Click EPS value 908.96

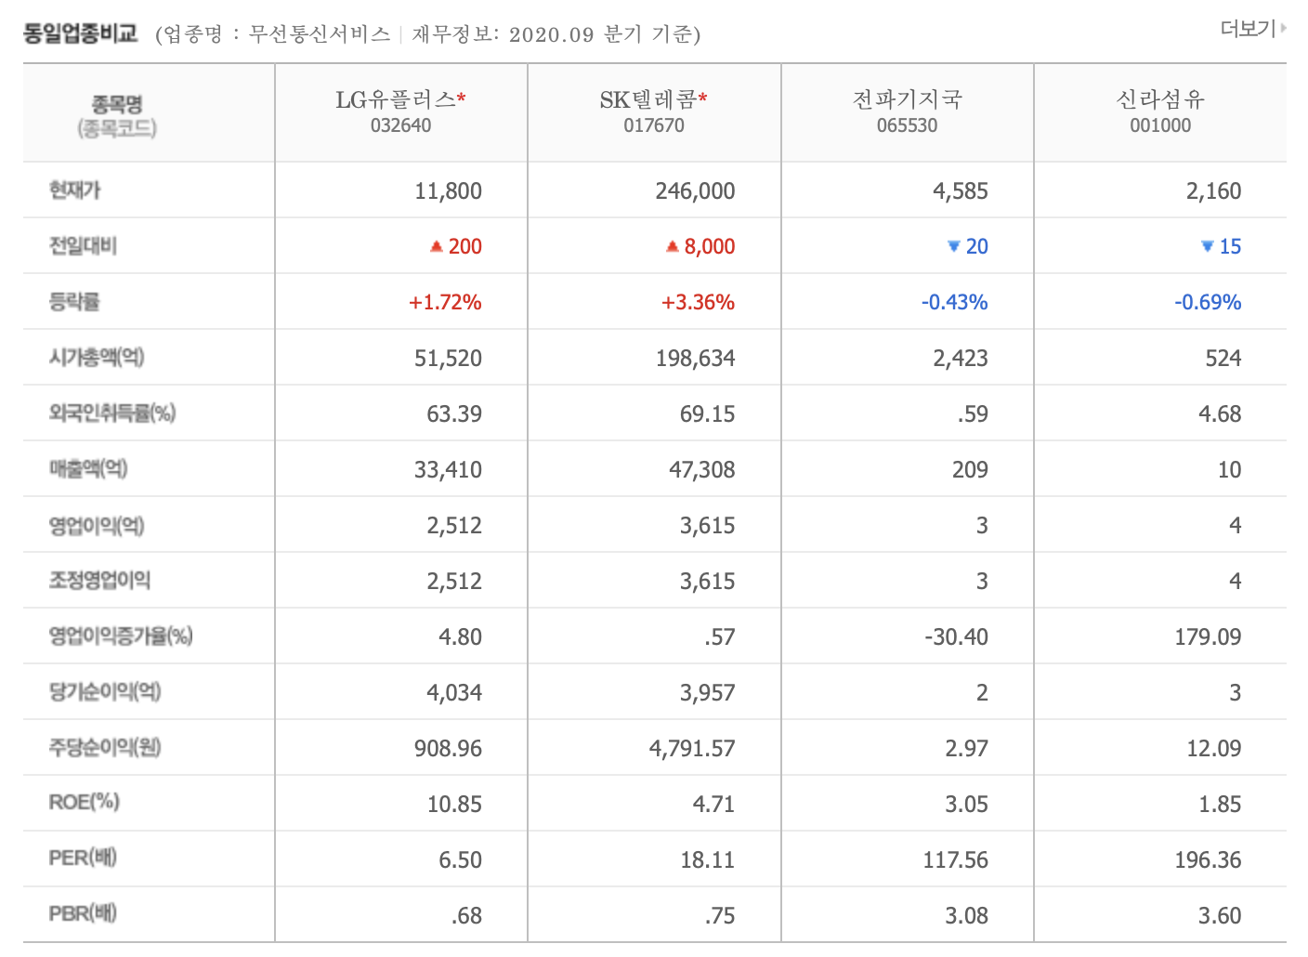448,749
